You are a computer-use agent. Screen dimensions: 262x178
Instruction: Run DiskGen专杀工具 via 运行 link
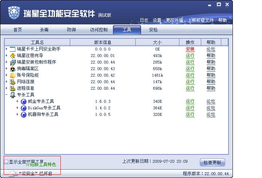[190, 108]
